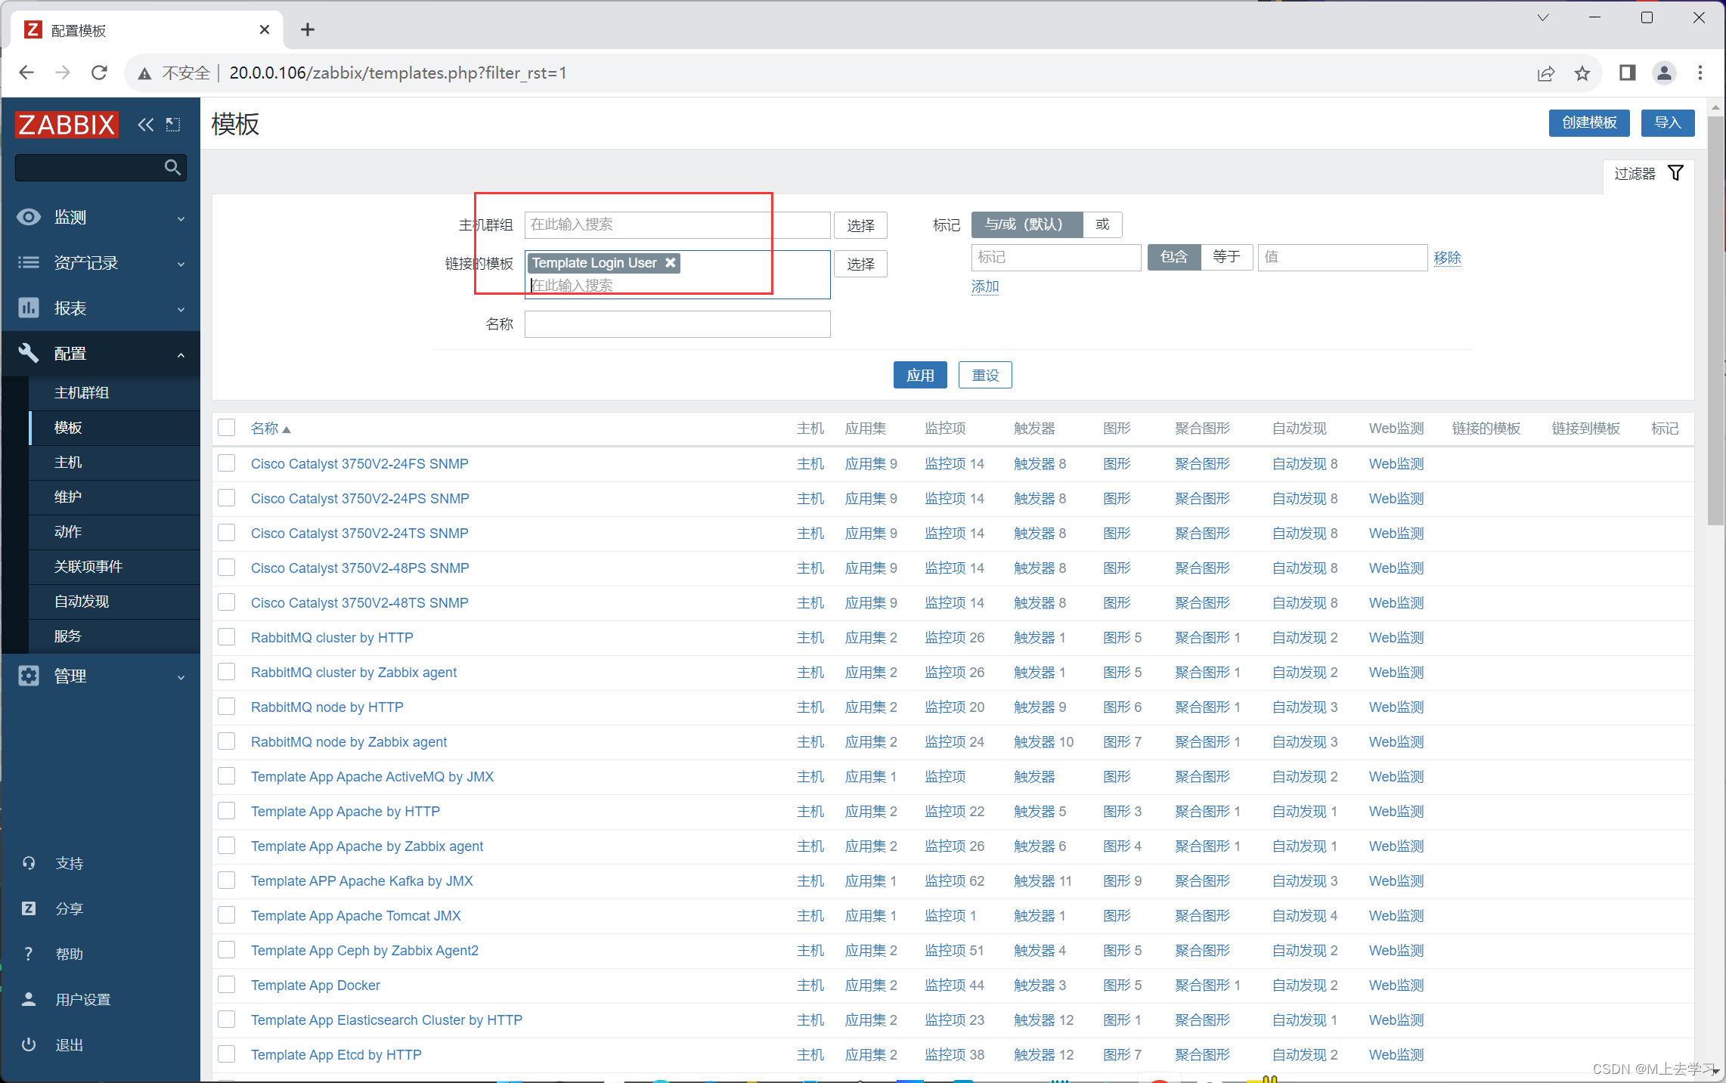Image resolution: width=1726 pixels, height=1083 pixels.
Task: Open the Chrome three-dot menu
Action: point(1700,73)
